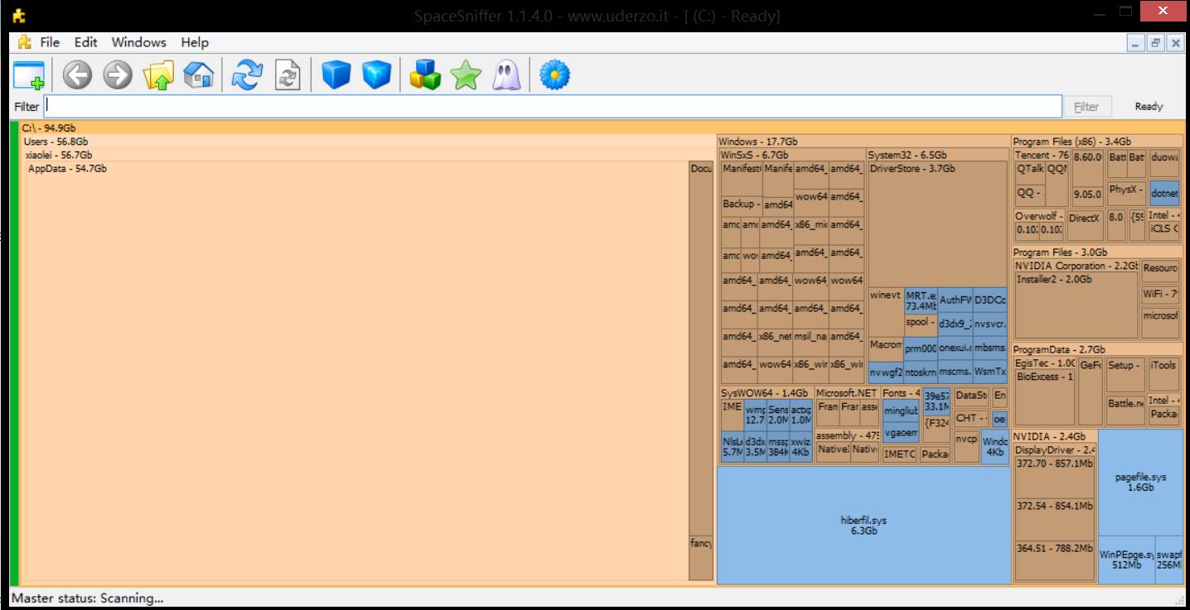Start a new master scan
1190x610 pixels.
[x=247, y=75]
